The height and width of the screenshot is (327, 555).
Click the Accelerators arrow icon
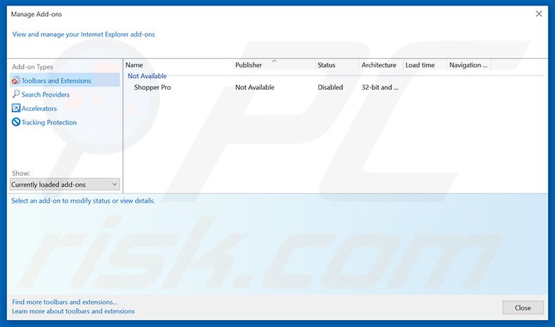16,108
